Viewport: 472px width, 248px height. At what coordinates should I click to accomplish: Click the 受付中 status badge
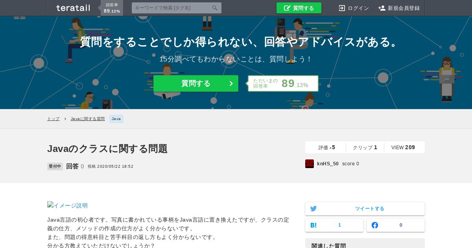(x=55, y=167)
